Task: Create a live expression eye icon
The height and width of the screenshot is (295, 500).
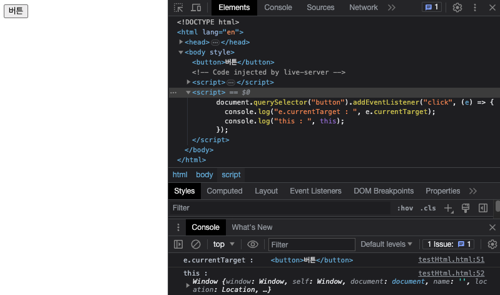Action: click(x=253, y=244)
